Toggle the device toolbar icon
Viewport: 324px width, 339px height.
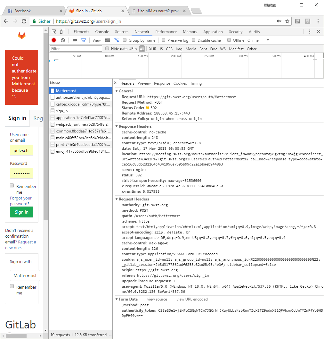(63, 31)
